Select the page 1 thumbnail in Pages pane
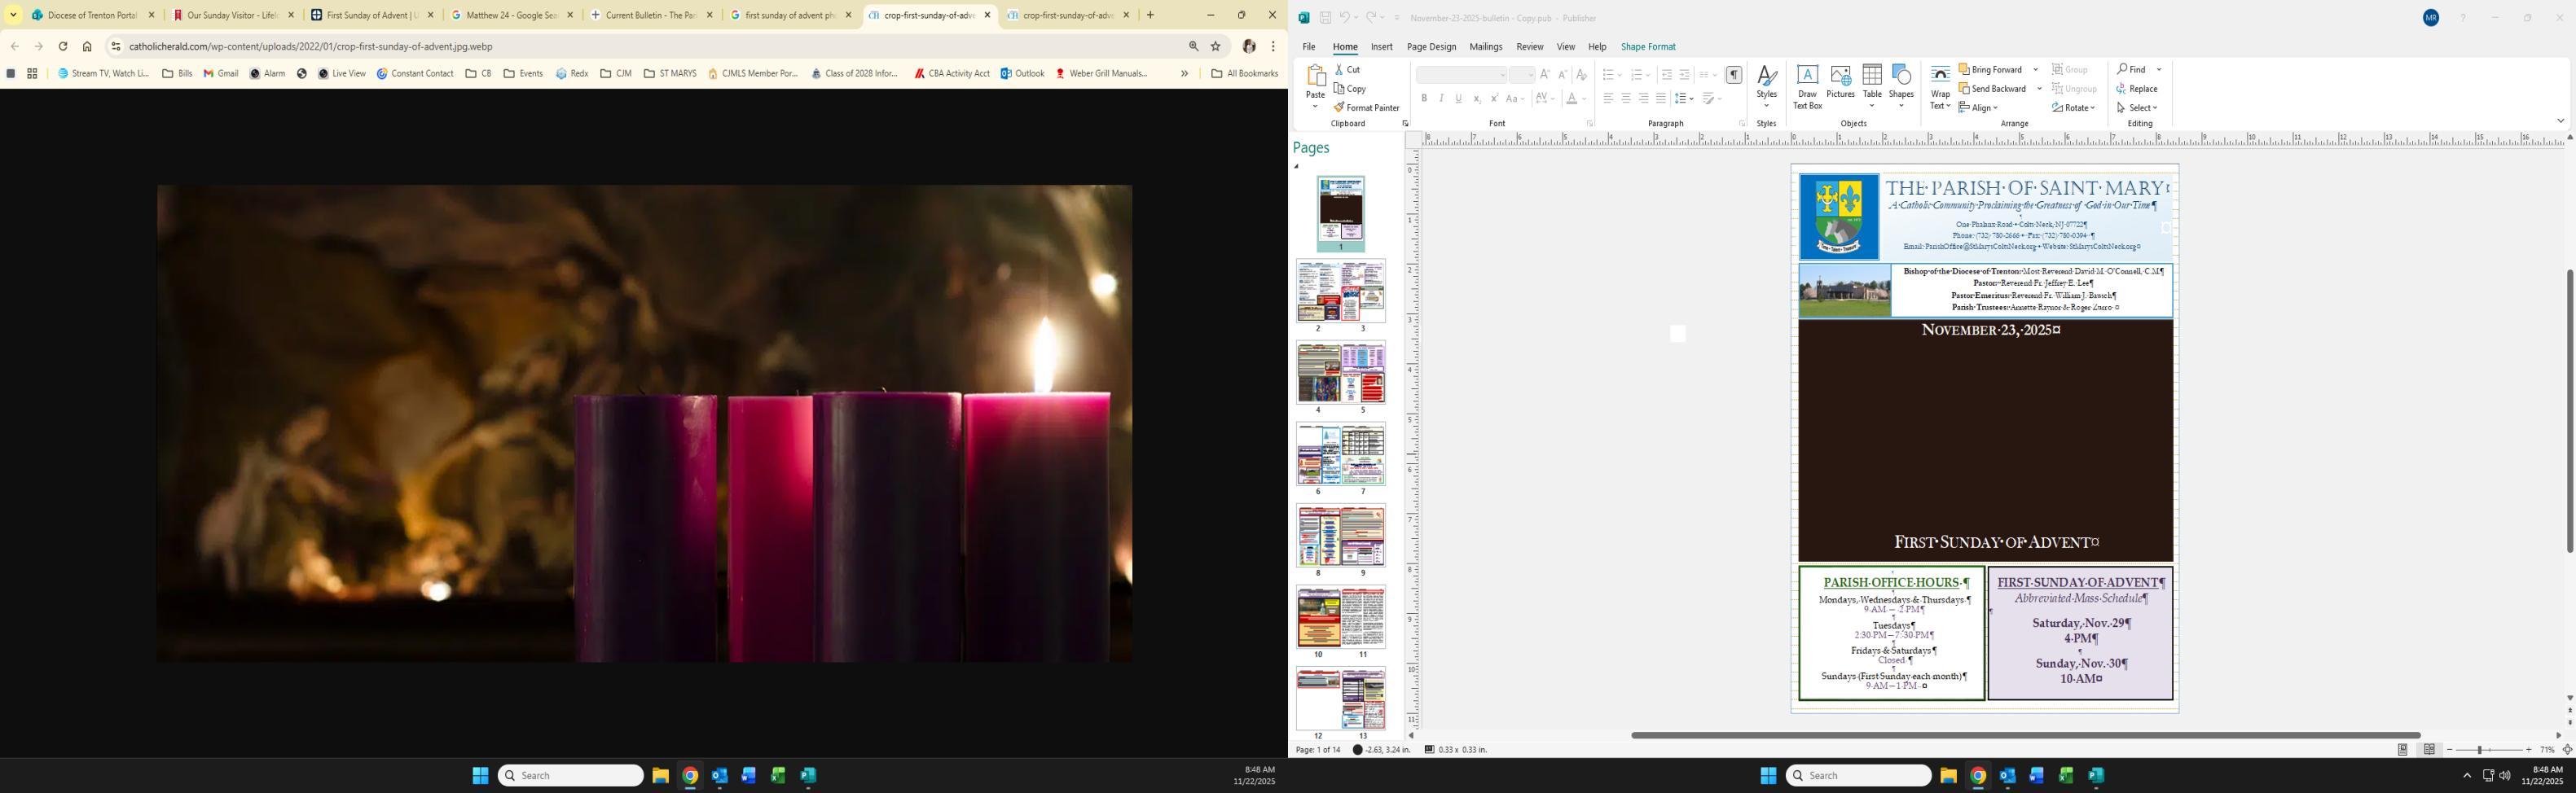The height and width of the screenshot is (793, 2576). [x=1340, y=214]
